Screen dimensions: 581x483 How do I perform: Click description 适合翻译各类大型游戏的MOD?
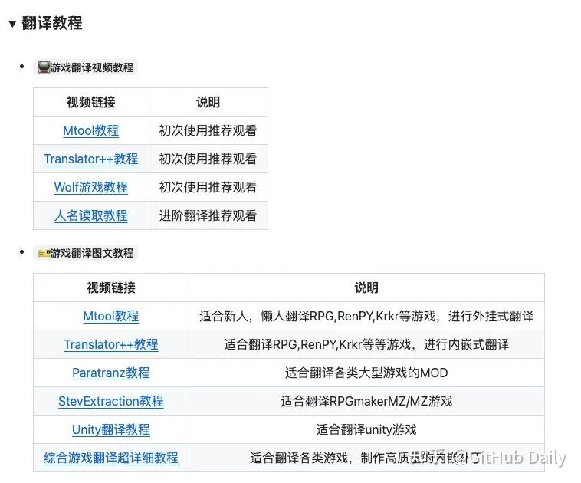point(366,373)
